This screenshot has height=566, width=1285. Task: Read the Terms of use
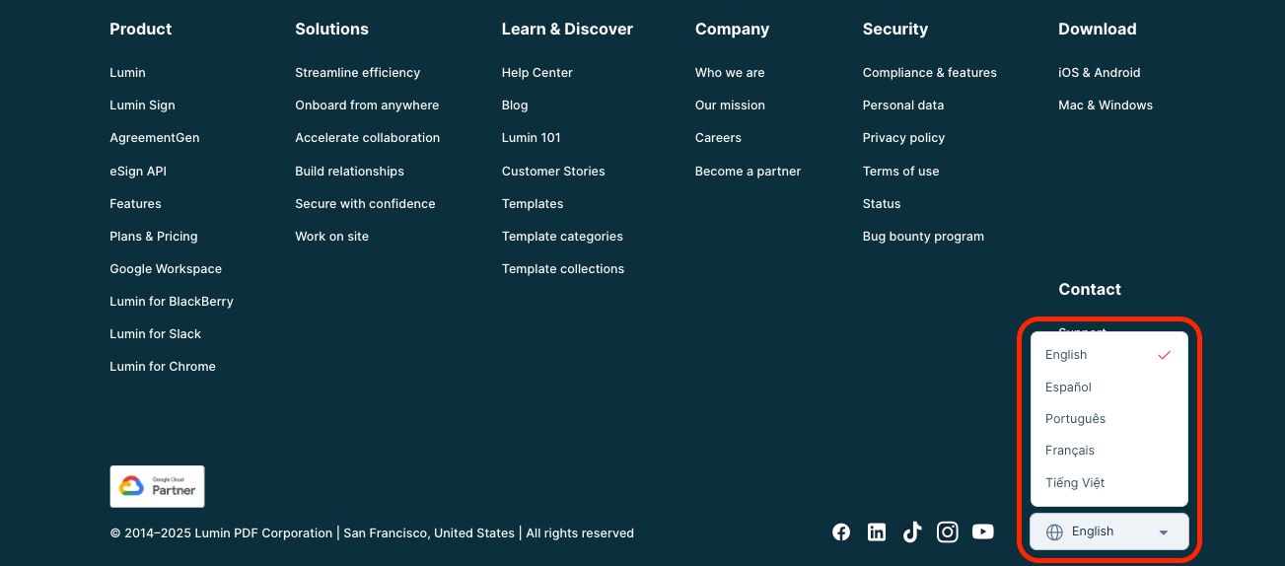click(901, 172)
